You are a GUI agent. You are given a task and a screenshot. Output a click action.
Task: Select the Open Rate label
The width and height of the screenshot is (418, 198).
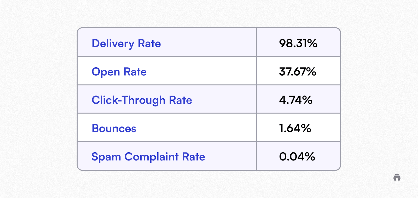point(119,72)
